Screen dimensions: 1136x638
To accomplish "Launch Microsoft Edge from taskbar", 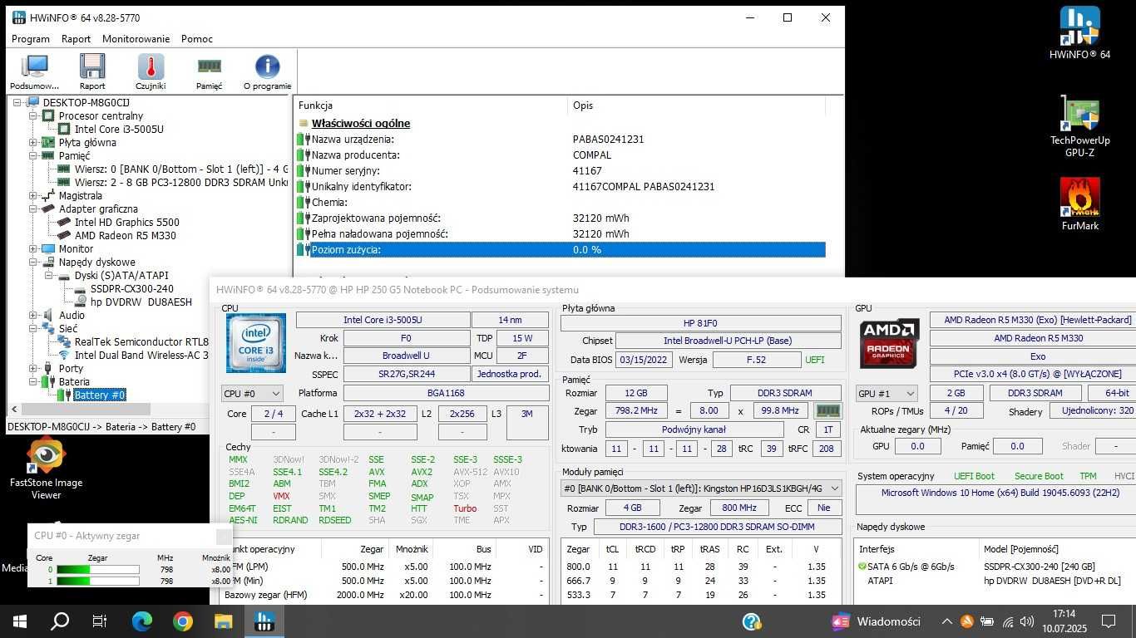I will point(142,621).
